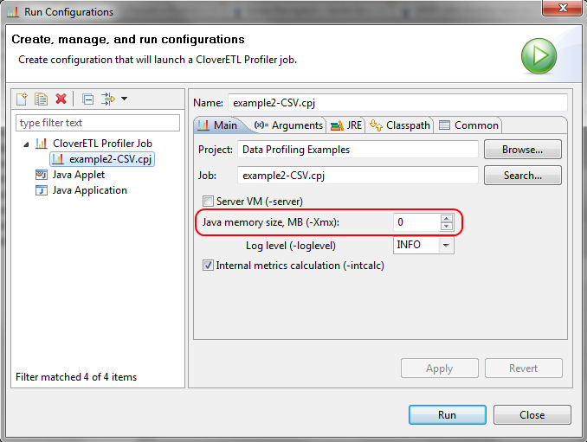587x442 pixels.
Task: Click the Java Application icon
Action: (42, 190)
